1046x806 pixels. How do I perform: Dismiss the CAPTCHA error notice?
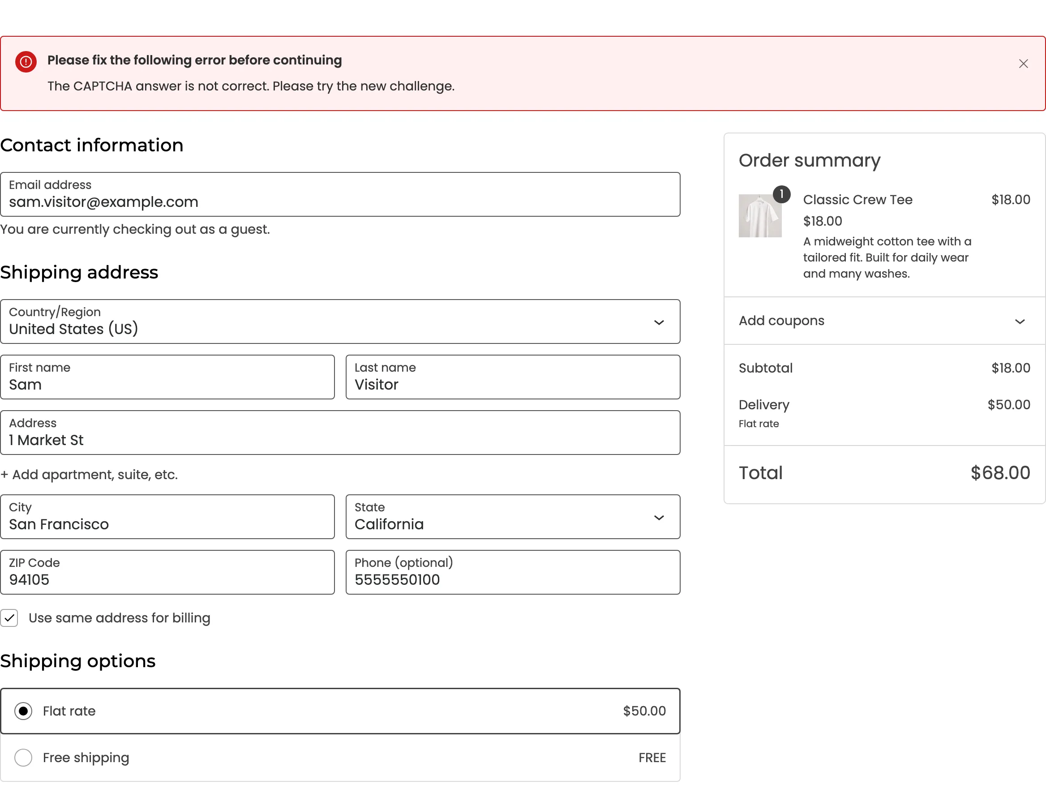pyautogui.click(x=1023, y=64)
